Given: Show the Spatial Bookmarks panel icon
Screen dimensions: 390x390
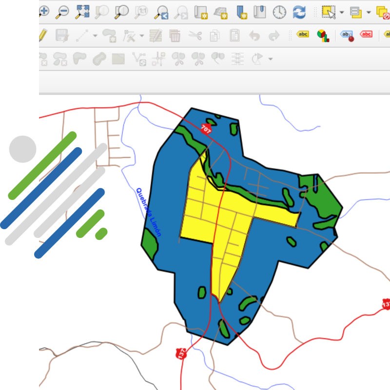Looking at the screenshot, I should (260, 12).
